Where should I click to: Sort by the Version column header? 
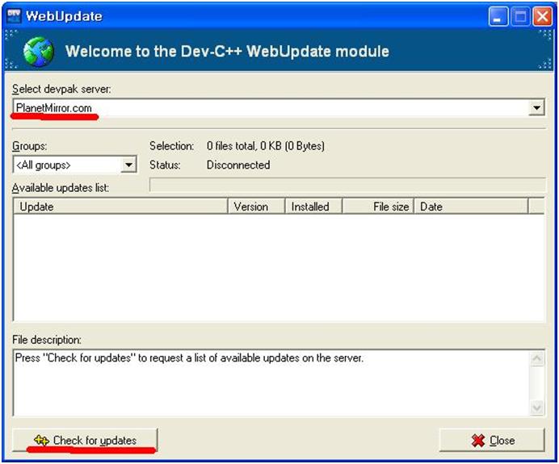pos(256,207)
